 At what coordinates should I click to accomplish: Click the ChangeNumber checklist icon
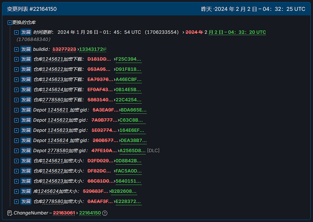pyautogui.click(x=10, y=213)
